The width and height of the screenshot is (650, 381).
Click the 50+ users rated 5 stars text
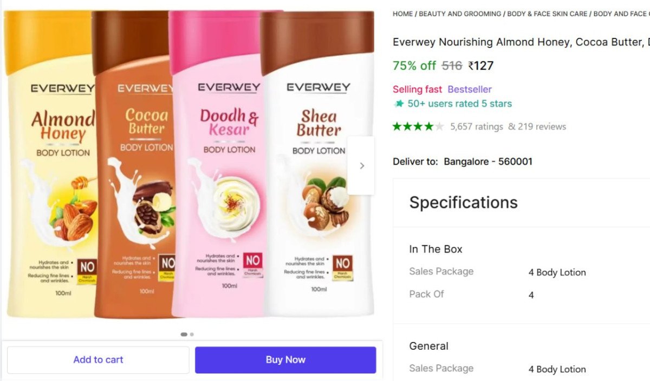459,104
